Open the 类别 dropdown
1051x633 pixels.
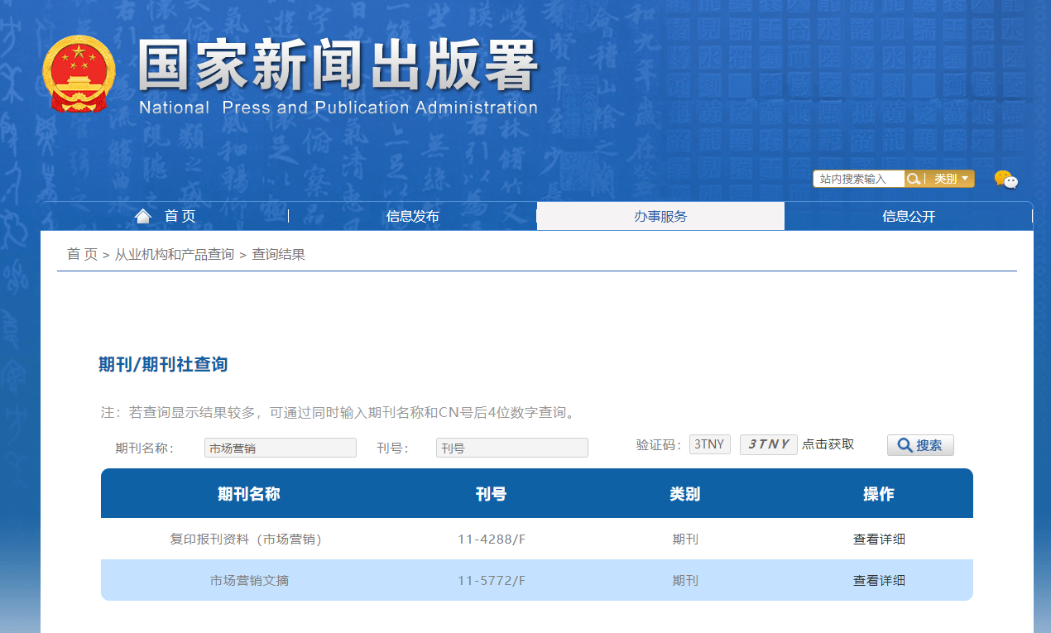(x=950, y=179)
